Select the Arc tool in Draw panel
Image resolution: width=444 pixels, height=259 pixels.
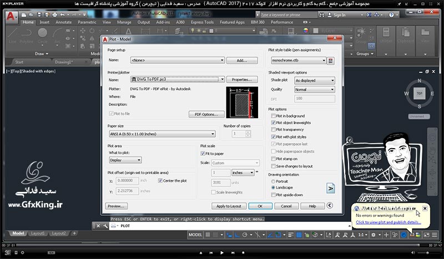pos(58,35)
